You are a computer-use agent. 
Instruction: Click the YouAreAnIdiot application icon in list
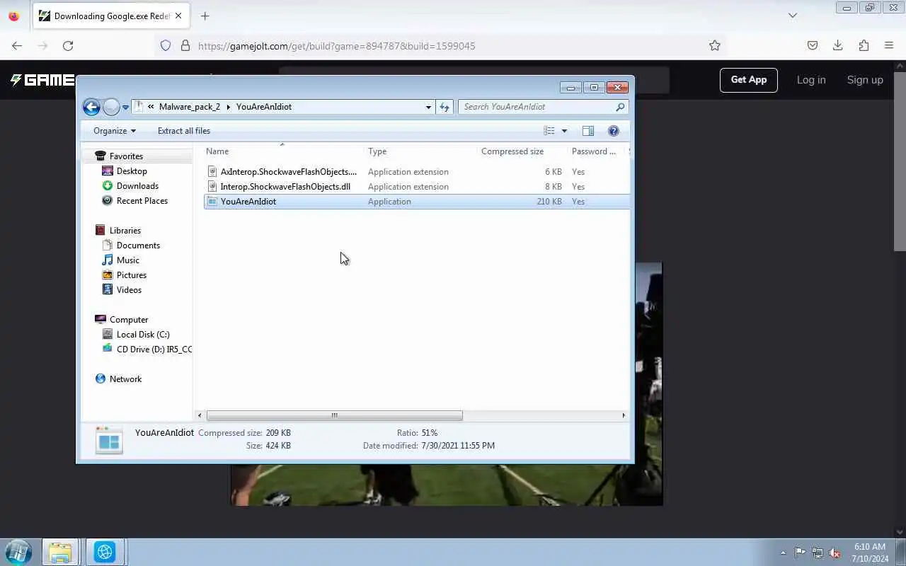pos(212,202)
